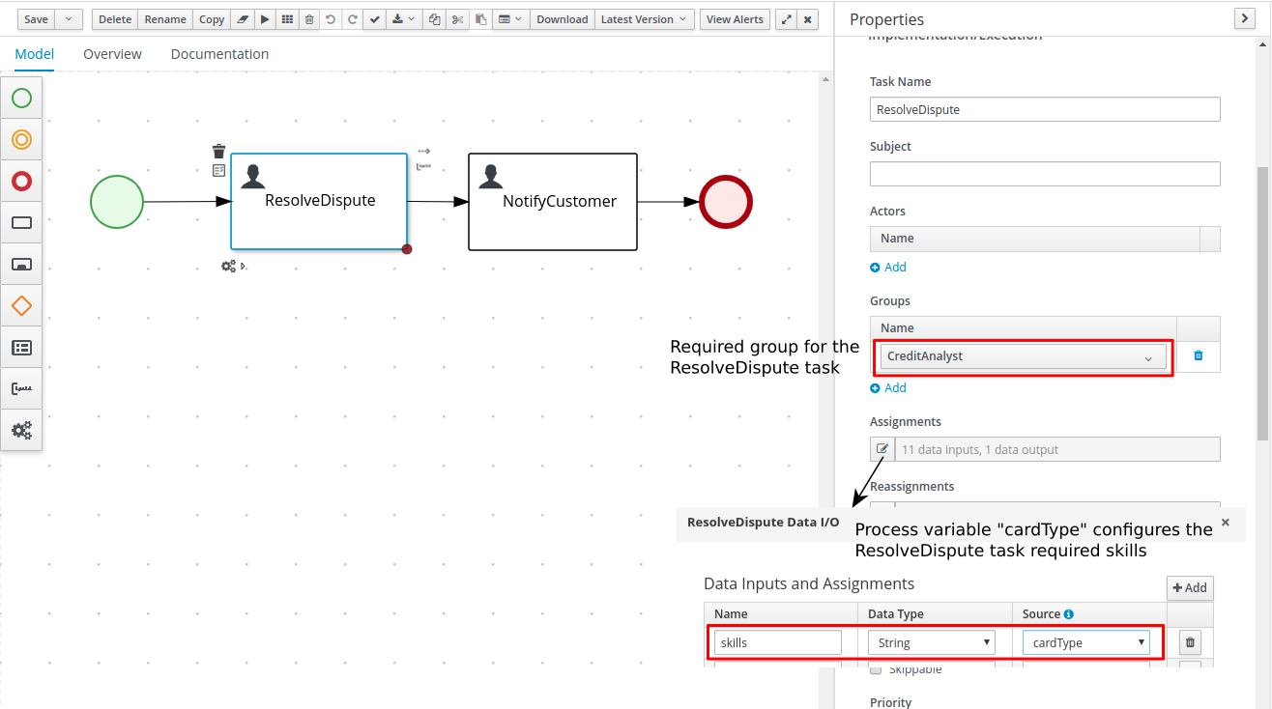Click the validate checkmark toolbar icon
The image size is (1272, 709).
(374, 19)
